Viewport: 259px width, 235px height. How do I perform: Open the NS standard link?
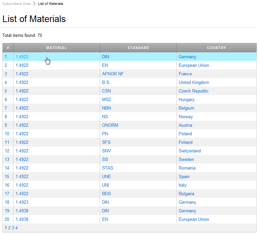tap(105, 117)
